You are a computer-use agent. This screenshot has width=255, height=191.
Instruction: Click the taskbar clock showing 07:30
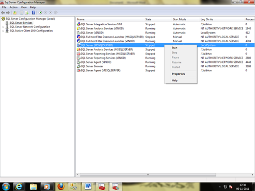tap(243, 187)
